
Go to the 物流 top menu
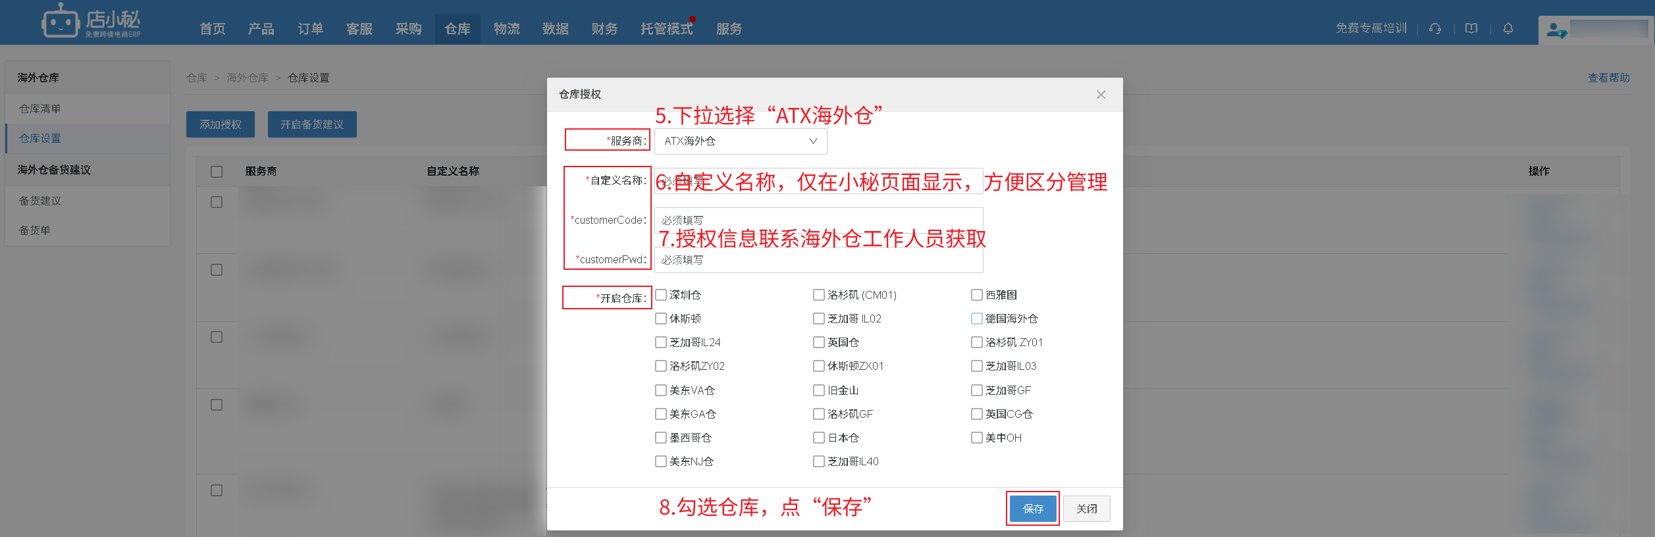[x=506, y=29]
